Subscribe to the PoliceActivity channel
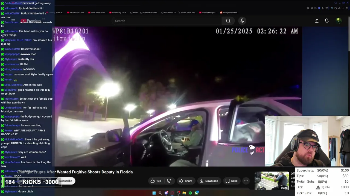350x196 pixels. point(66,181)
